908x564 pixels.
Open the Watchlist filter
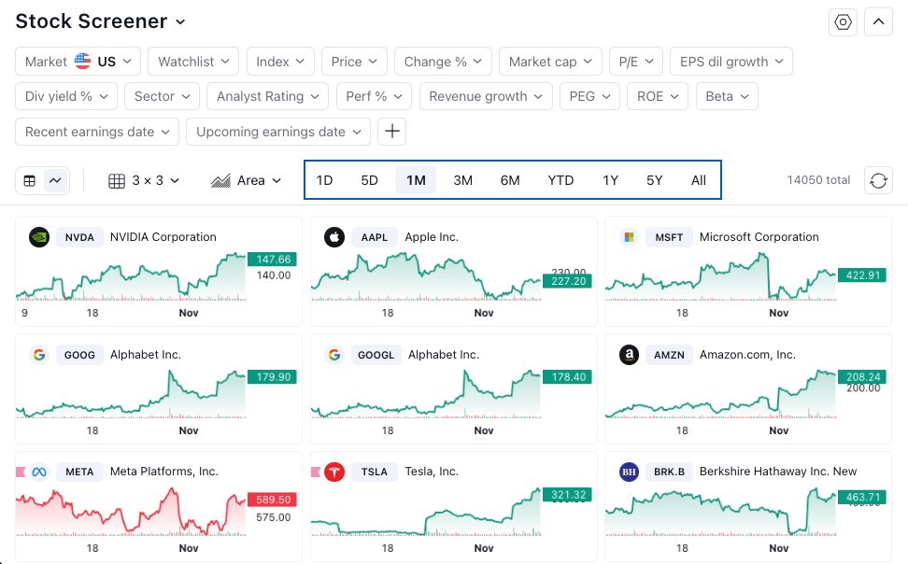(193, 62)
